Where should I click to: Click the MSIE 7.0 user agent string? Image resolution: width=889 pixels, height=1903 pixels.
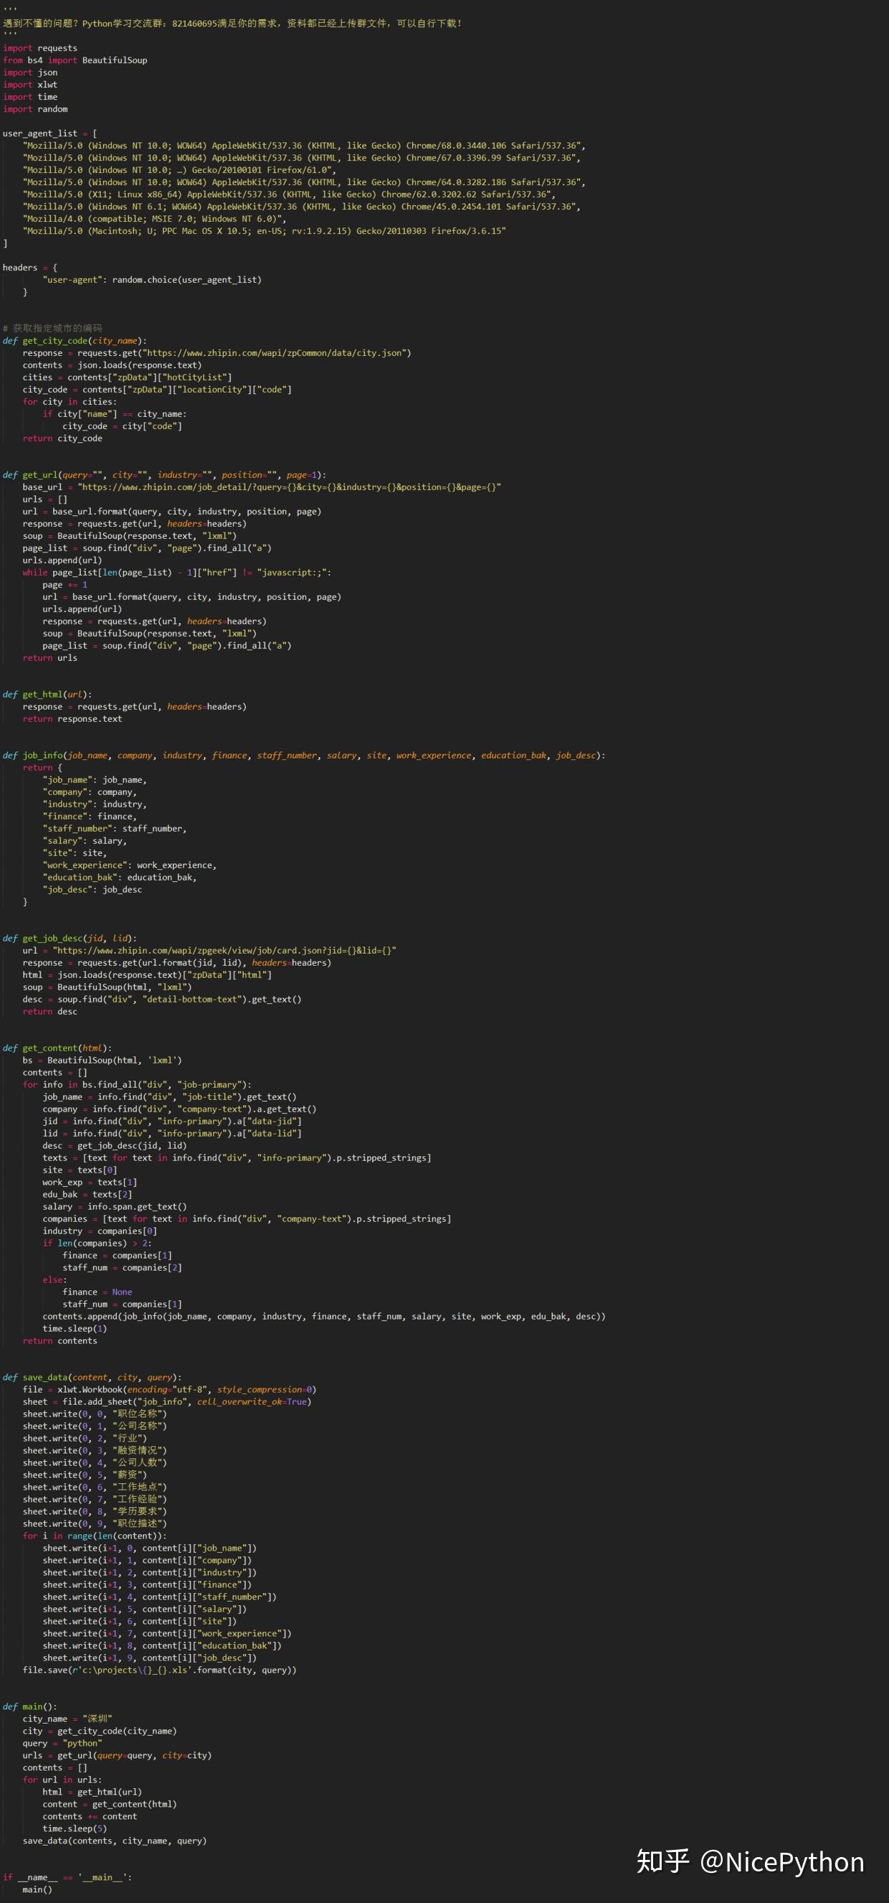coord(153,219)
